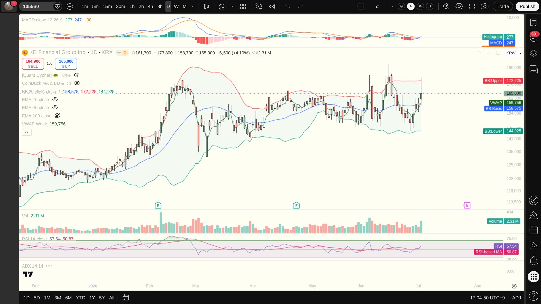Open the notifications bell icon
The image size is (541, 304).
point(534,261)
